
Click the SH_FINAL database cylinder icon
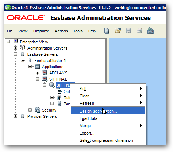(x=52, y=85)
